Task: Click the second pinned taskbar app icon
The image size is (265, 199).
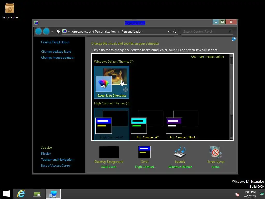Action: tap(37, 194)
